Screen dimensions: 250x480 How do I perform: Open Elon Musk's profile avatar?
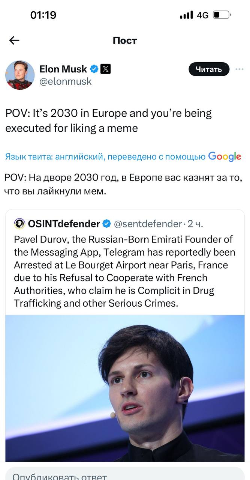click(x=19, y=75)
